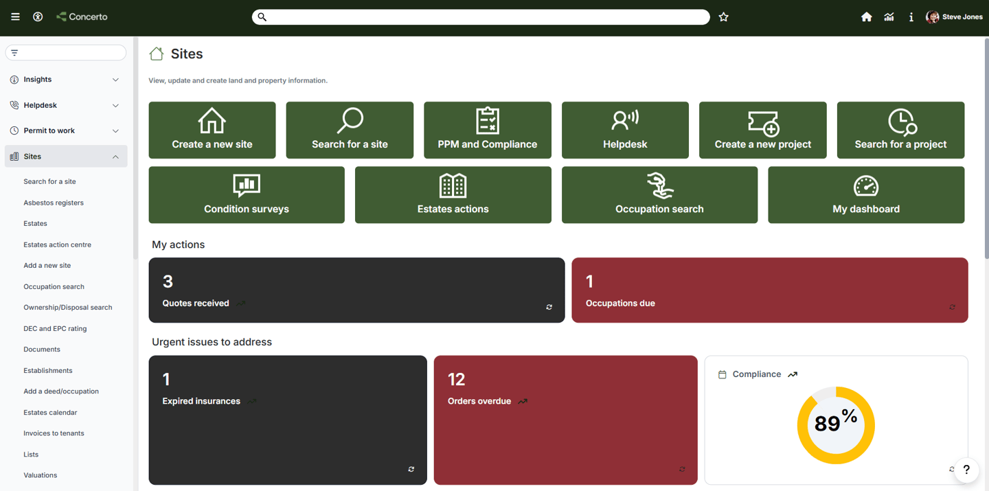
Task: Open the 3 Quotes received card
Action: click(356, 290)
